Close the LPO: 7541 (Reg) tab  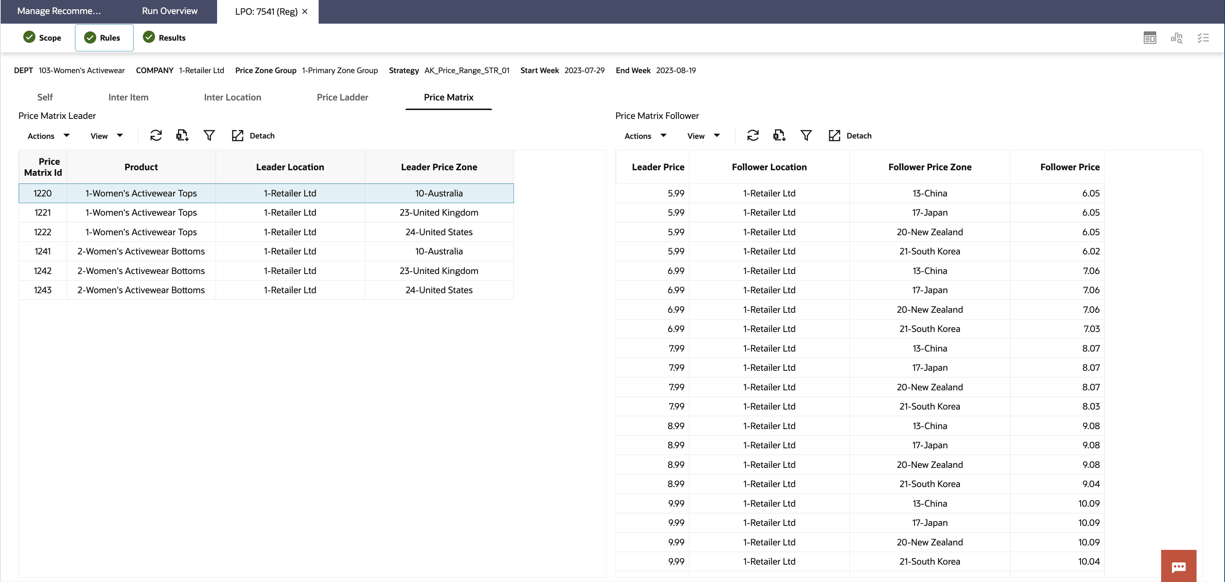pos(305,11)
